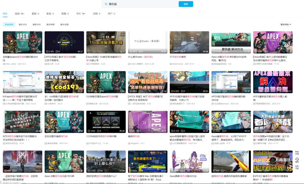The height and width of the screenshot is (184, 304).
Task: Sort results by 最新发布
Action: coord(37,24)
